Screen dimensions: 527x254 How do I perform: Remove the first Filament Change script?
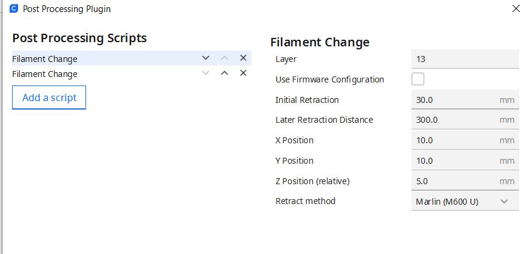click(243, 58)
